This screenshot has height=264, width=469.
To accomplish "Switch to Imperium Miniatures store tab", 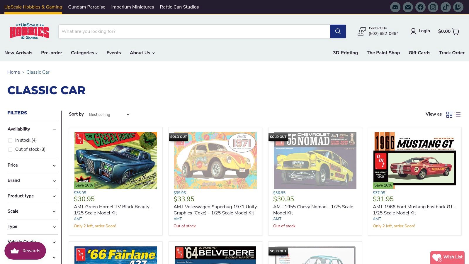I will pyautogui.click(x=132, y=7).
